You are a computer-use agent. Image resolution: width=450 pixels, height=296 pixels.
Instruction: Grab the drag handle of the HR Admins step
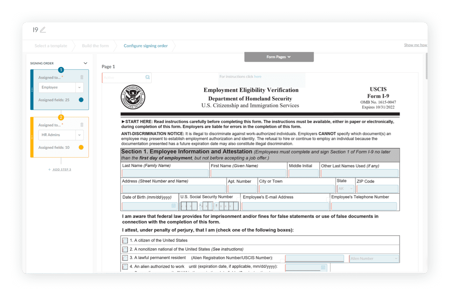tap(32, 137)
